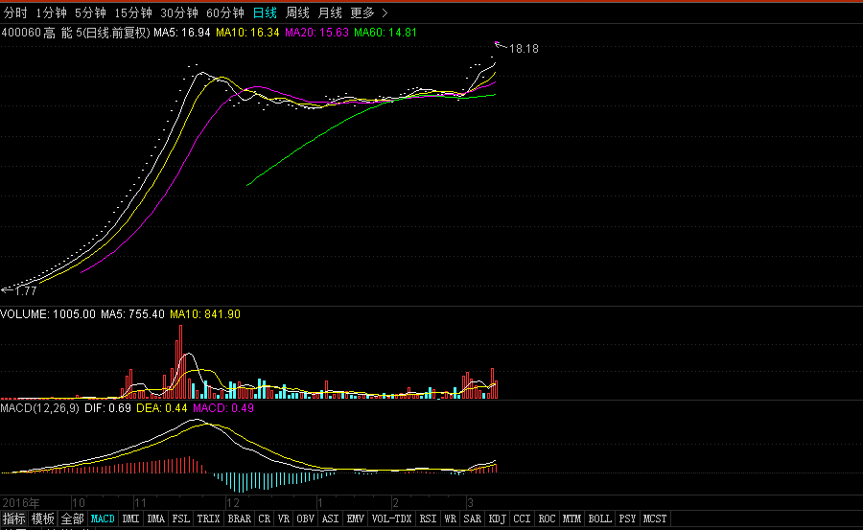Select the BRAR indicator tab
This screenshot has width=863, height=530.
[x=239, y=518]
